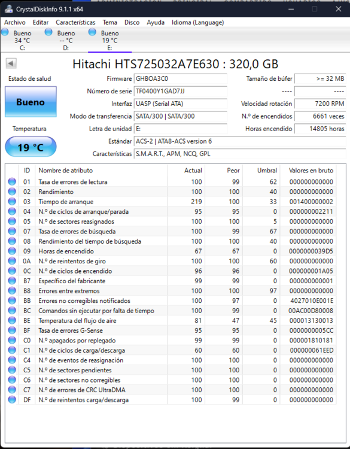
Task: Click status icon for errores de CRC UltraDMA
Action: (12, 390)
